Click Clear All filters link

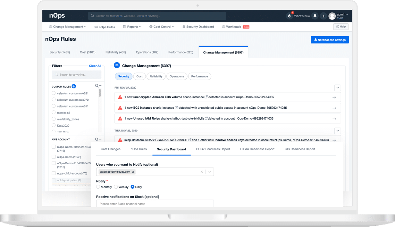pyautogui.click(x=95, y=66)
